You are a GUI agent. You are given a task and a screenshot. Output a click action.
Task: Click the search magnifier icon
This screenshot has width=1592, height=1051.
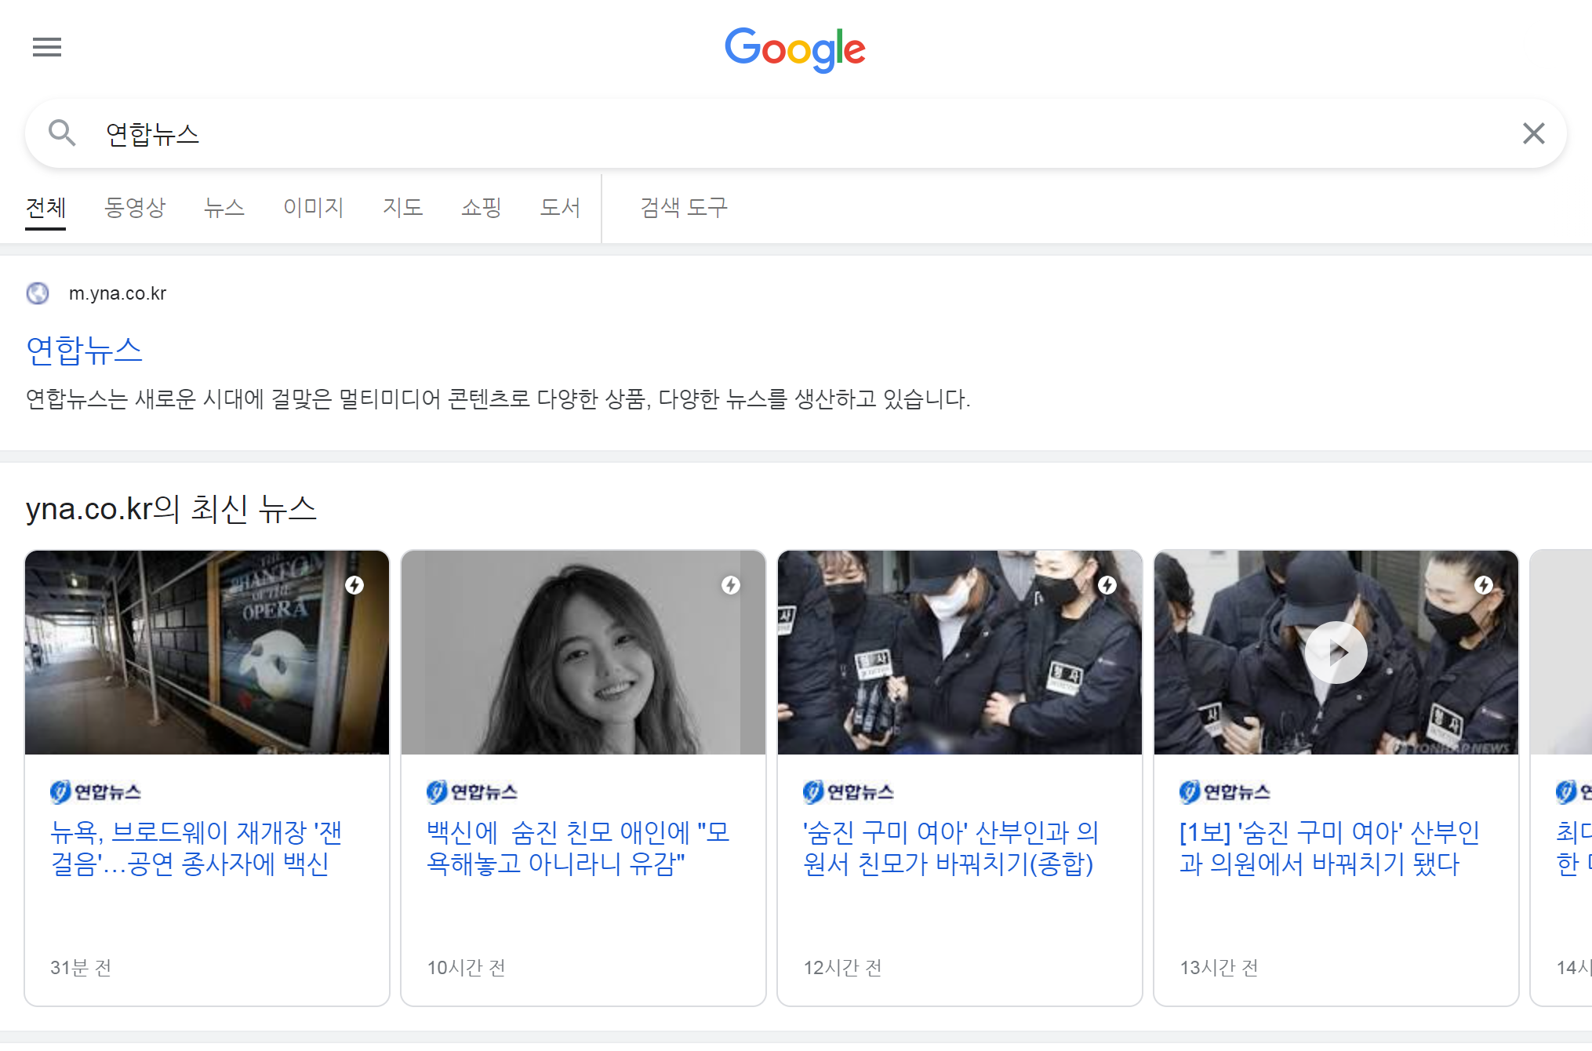point(64,133)
